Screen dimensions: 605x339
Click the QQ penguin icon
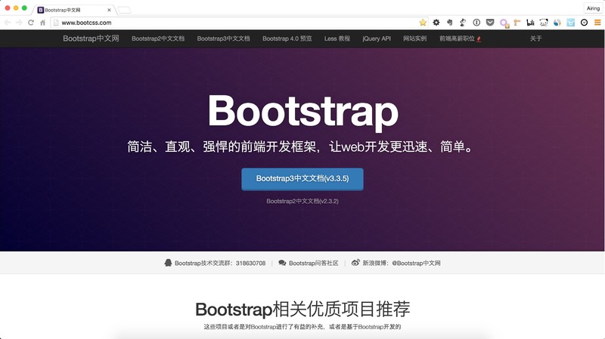click(x=168, y=263)
